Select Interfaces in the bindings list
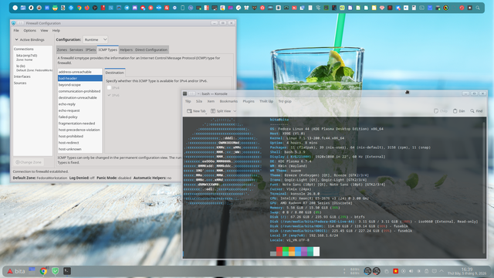Viewport: 494px width, 278px height. pos(22,76)
